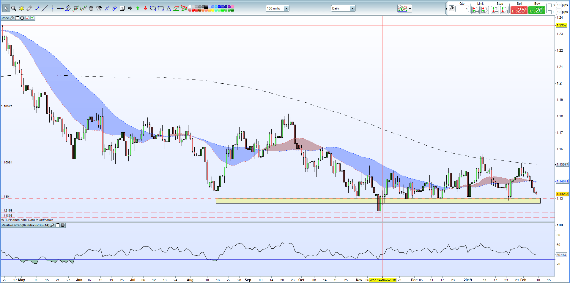Screen dimensions: 570x283
Task: Select the Fibonacci retracement tool
Action: 75,8
